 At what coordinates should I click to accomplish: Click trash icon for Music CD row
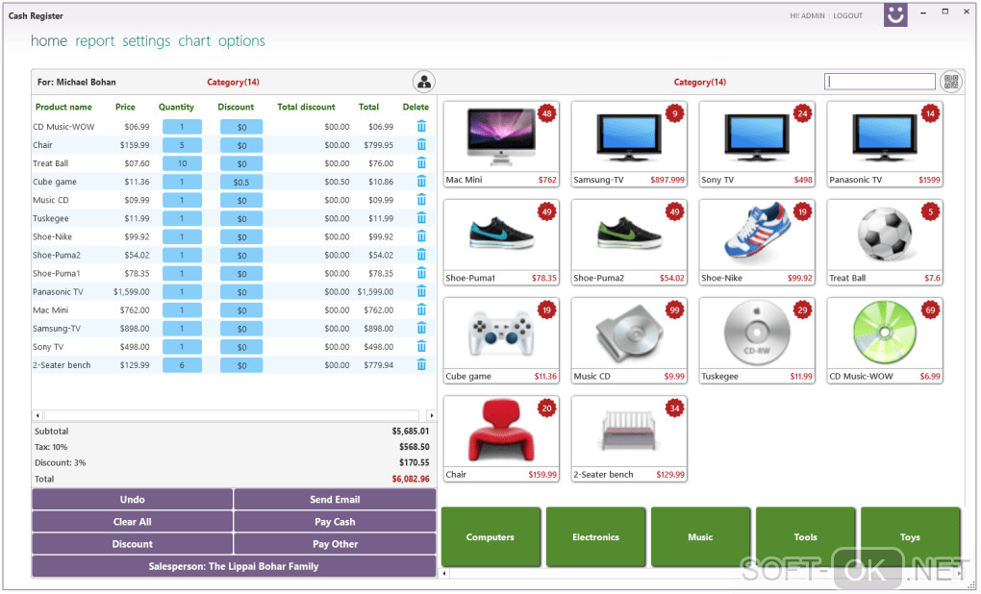point(421,200)
